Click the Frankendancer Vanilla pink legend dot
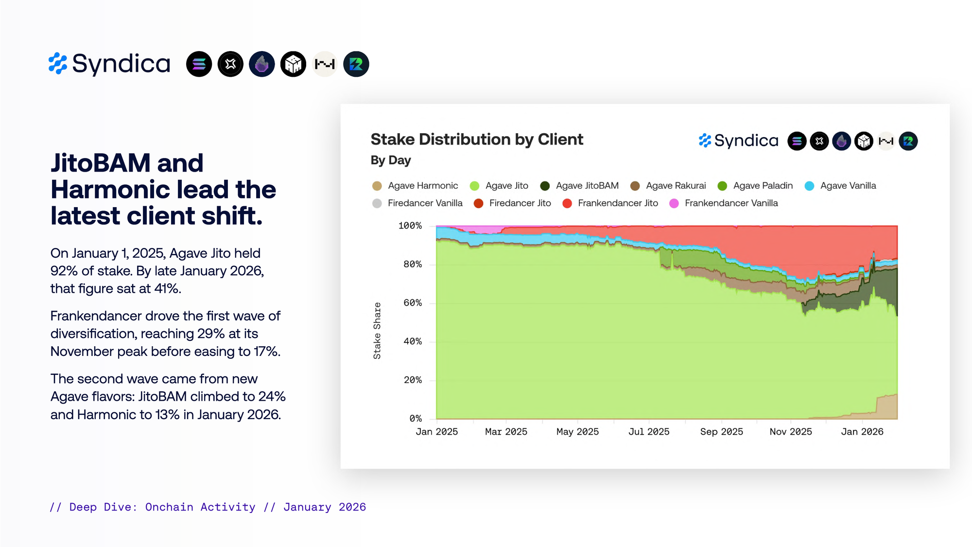Image resolution: width=972 pixels, height=547 pixels. point(674,203)
